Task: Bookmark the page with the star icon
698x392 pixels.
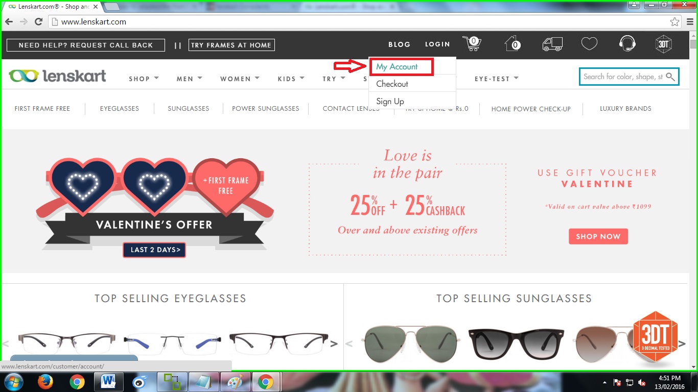Action: pyautogui.click(x=675, y=22)
